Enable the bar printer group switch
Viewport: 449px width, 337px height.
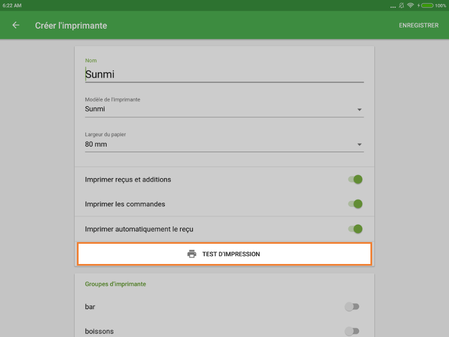[352, 307]
